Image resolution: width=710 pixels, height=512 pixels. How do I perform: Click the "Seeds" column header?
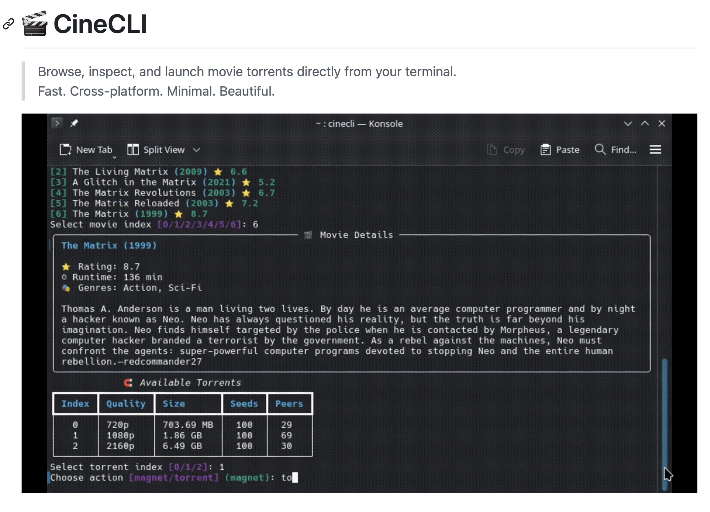[x=244, y=404]
